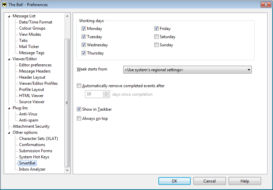Select Anti-Virus plug-in settings
273x190 pixels.
point(28,114)
